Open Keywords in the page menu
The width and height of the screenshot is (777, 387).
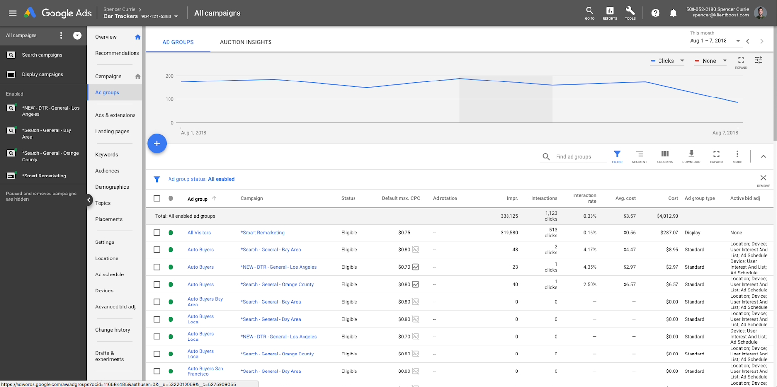pos(106,155)
